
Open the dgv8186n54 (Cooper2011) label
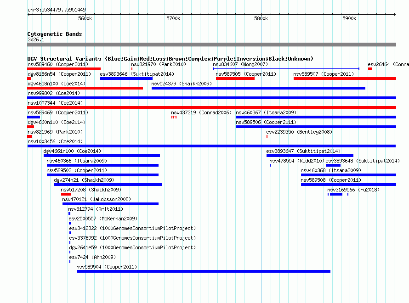tap(59, 74)
